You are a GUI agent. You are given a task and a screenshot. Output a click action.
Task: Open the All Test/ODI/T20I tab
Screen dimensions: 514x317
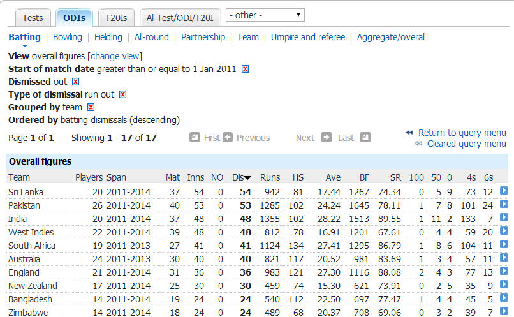pyautogui.click(x=180, y=18)
